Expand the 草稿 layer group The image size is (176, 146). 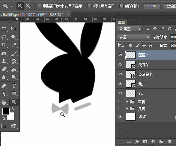click(127, 102)
